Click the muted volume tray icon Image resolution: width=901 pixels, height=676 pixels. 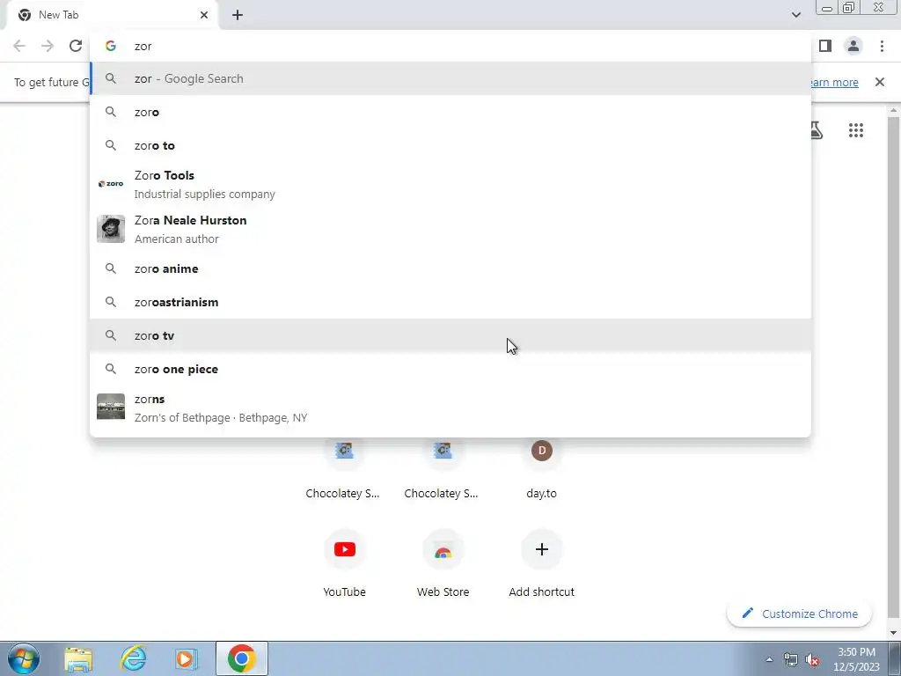tap(812, 659)
